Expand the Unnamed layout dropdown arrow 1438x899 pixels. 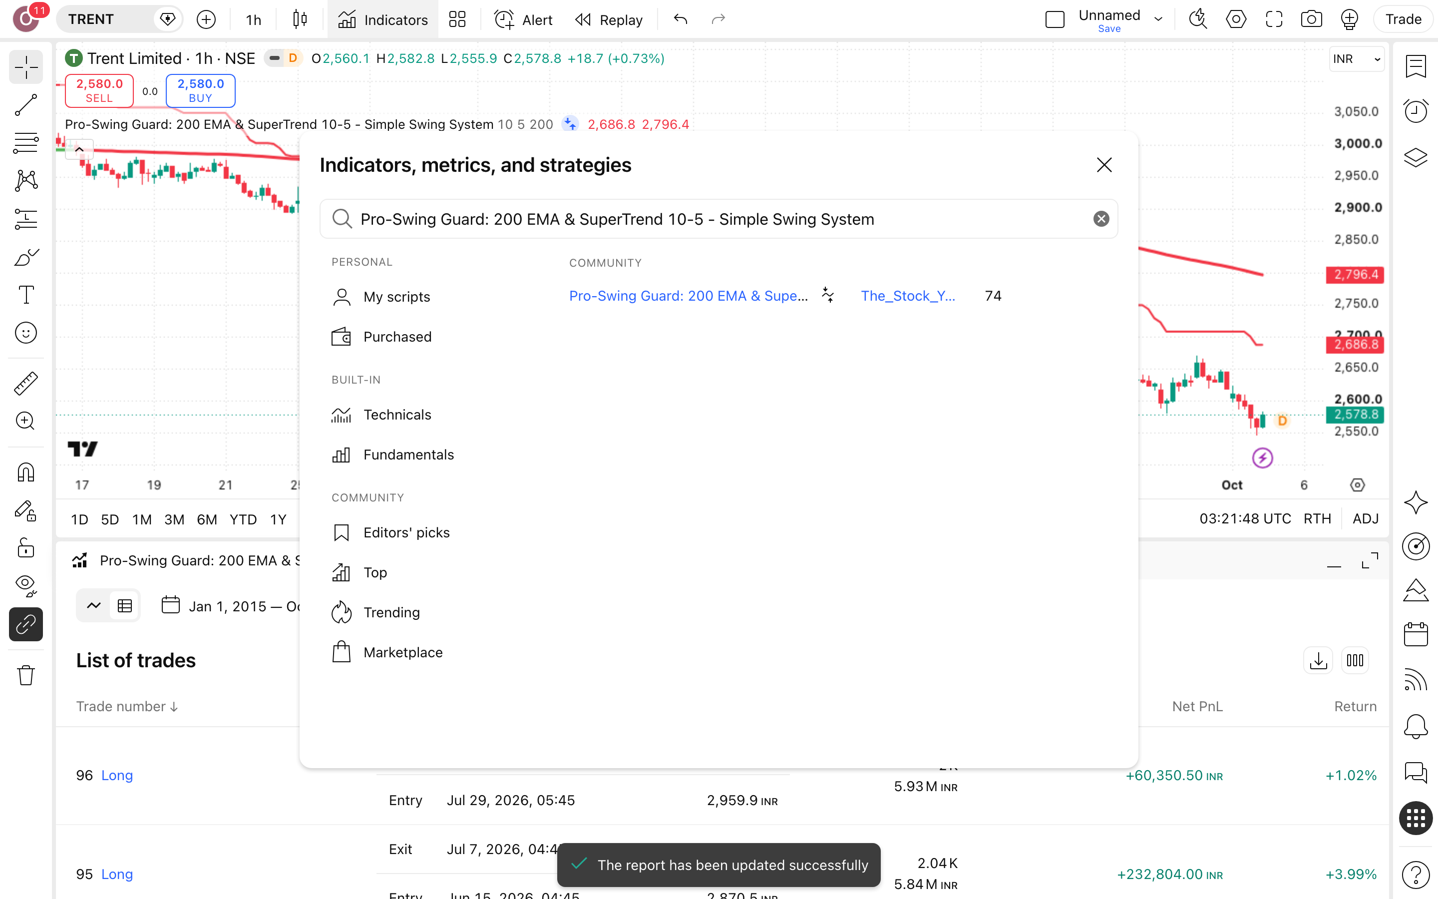point(1158,19)
